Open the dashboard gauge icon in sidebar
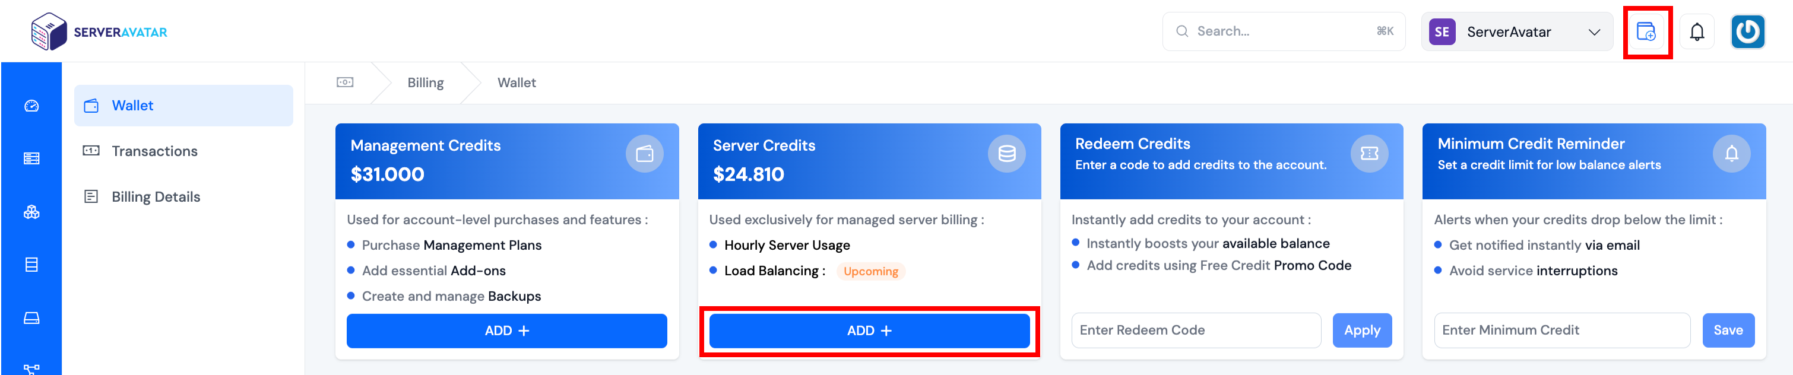Screen dimensions: 1793x375 (31, 106)
